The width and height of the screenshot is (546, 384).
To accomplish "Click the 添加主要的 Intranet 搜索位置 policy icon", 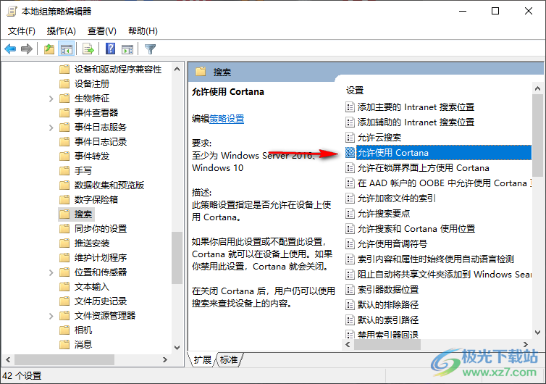I will pos(350,107).
